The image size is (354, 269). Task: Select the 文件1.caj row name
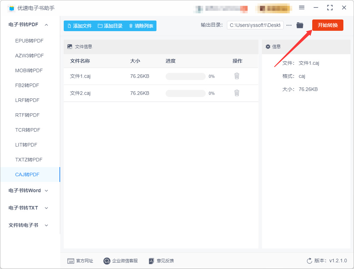[80, 76]
